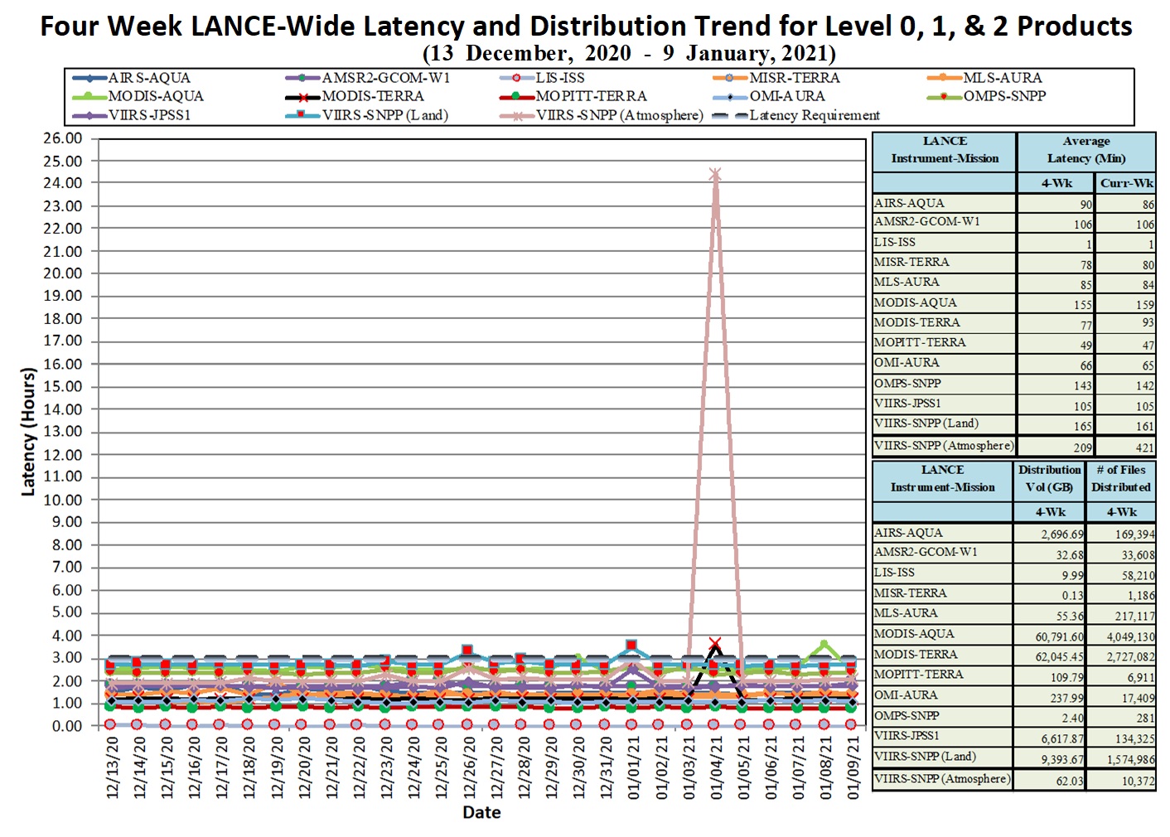Screen dimensions: 1170x837
Task: Click the 4-Wk latency value '209'
Action: pos(1082,448)
